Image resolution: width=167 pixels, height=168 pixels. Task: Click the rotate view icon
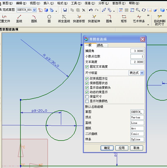click(144, 10)
